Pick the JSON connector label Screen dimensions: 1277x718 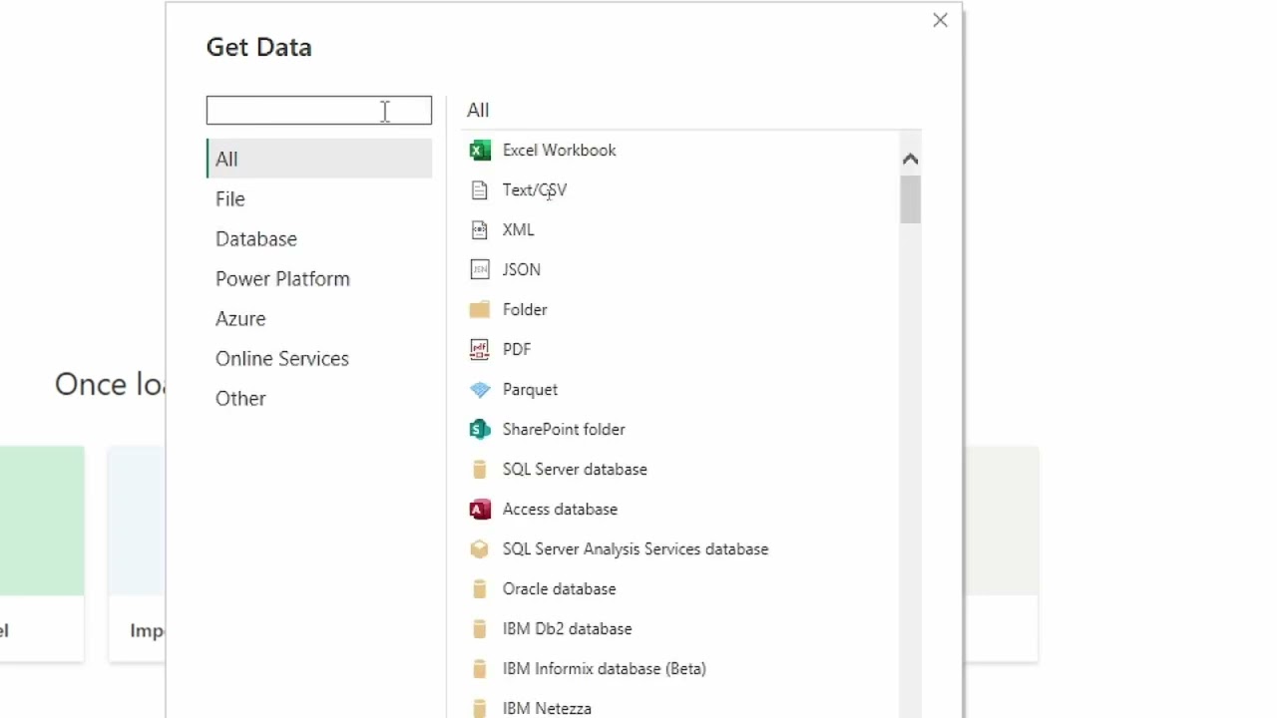pyautogui.click(x=522, y=270)
